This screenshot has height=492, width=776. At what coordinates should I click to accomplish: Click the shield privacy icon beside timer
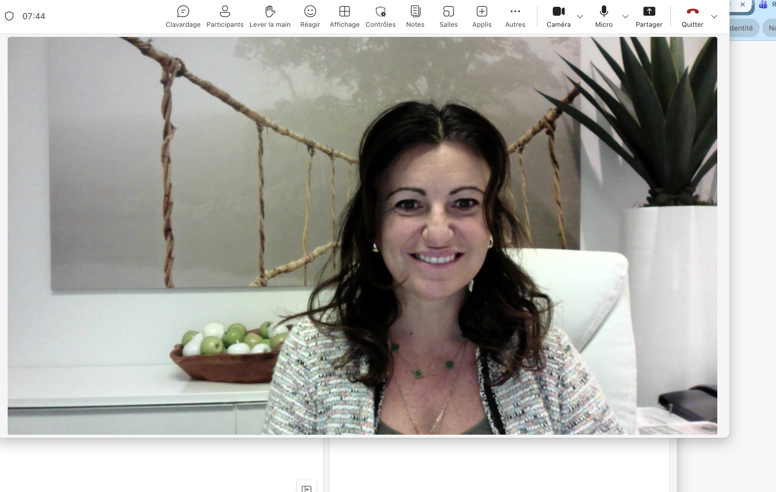point(9,16)
